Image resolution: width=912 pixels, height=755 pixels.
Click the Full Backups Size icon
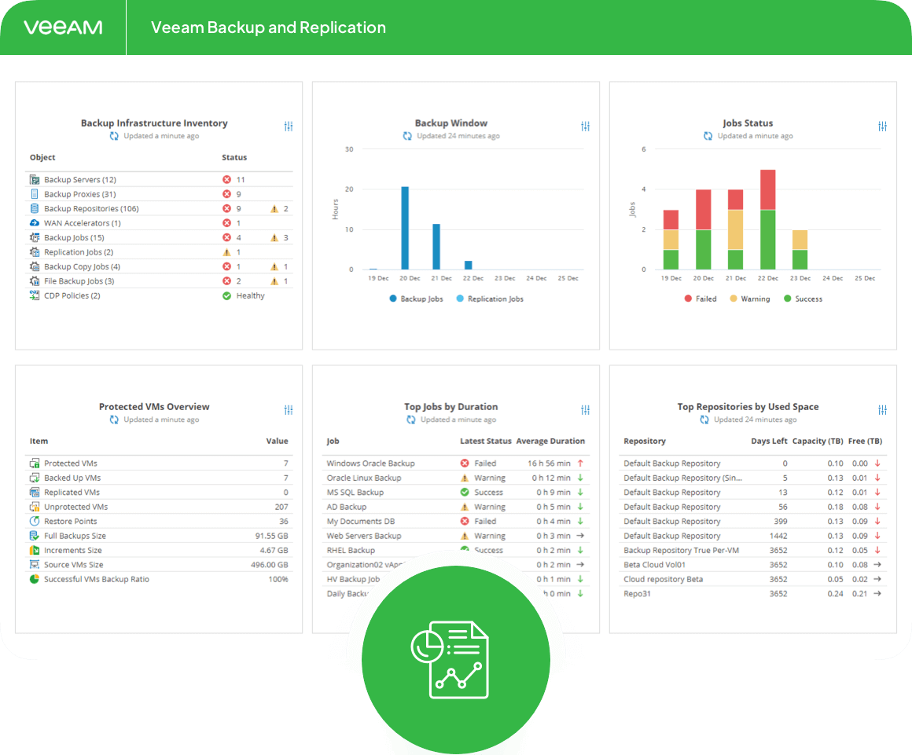point(35,536)
